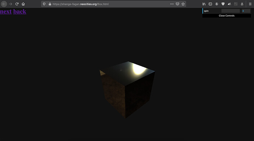
Task: Open page actions three-dot menu
Action: (x=172, y=4)
